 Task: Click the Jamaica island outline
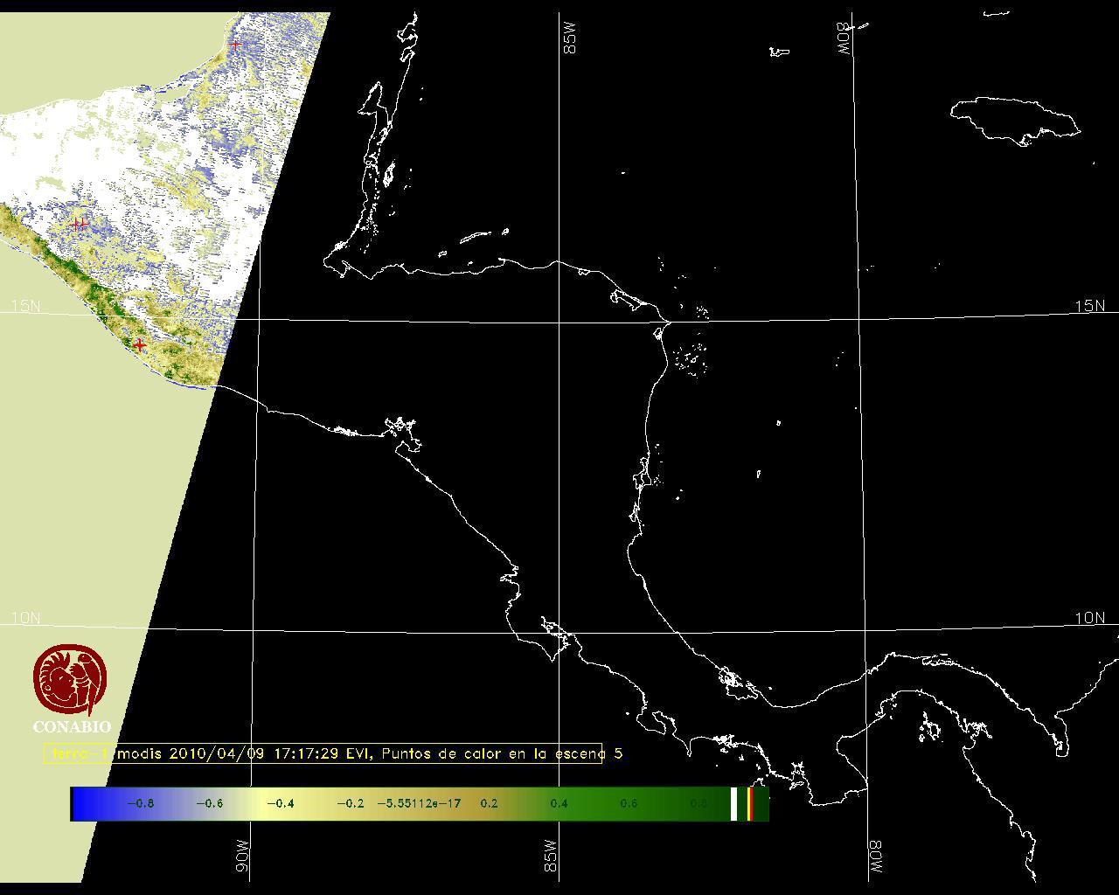point(1014,118)
